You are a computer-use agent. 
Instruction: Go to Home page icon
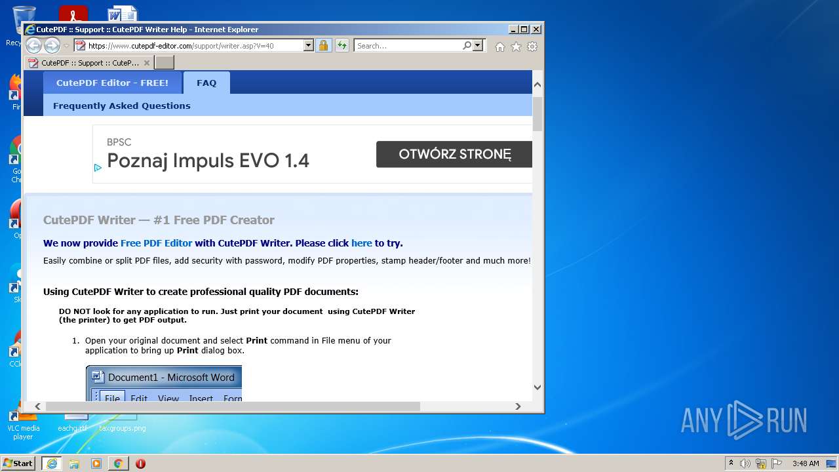(x=500, y=47)
